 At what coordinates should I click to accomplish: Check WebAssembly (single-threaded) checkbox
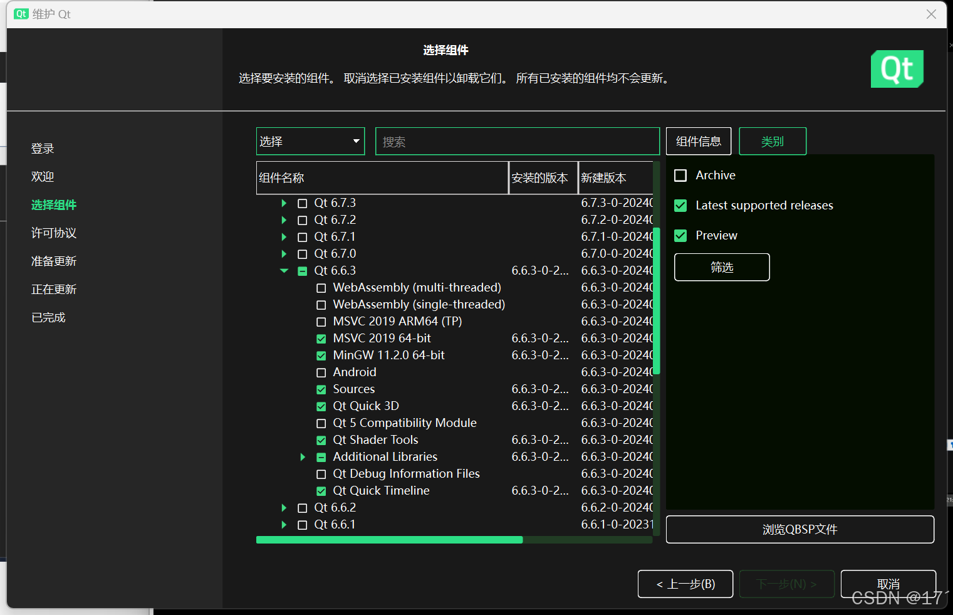click(321, 305)
